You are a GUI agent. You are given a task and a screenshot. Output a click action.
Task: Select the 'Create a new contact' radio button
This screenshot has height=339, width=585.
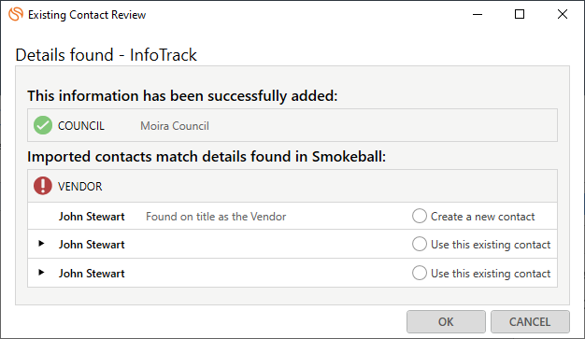tap(420, 216)
